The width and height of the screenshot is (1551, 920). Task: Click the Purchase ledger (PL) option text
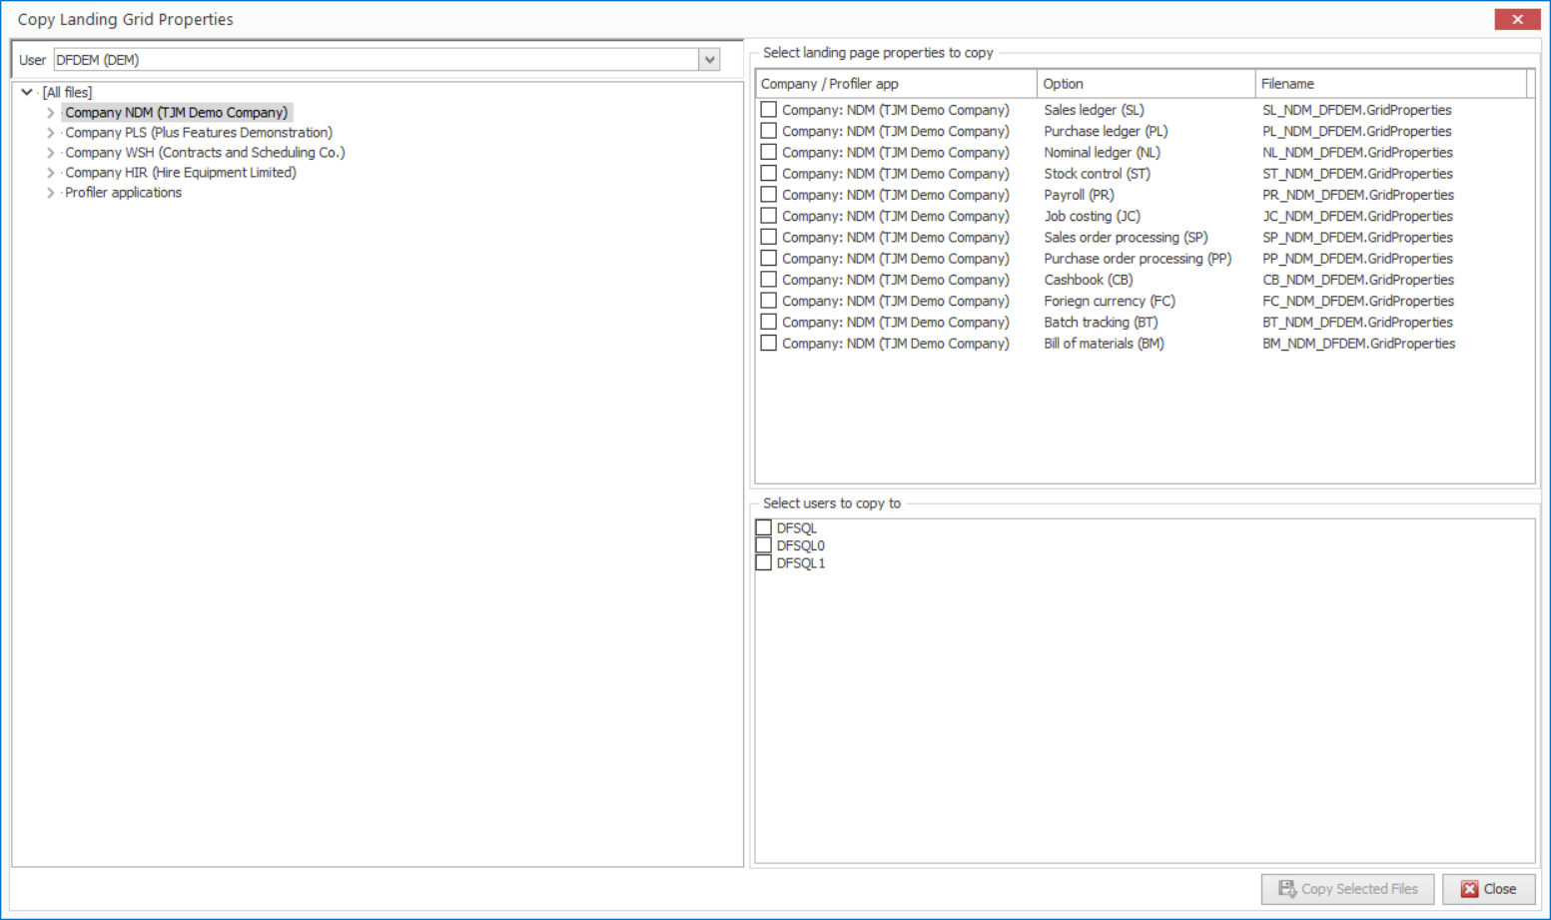(1106, 131)
